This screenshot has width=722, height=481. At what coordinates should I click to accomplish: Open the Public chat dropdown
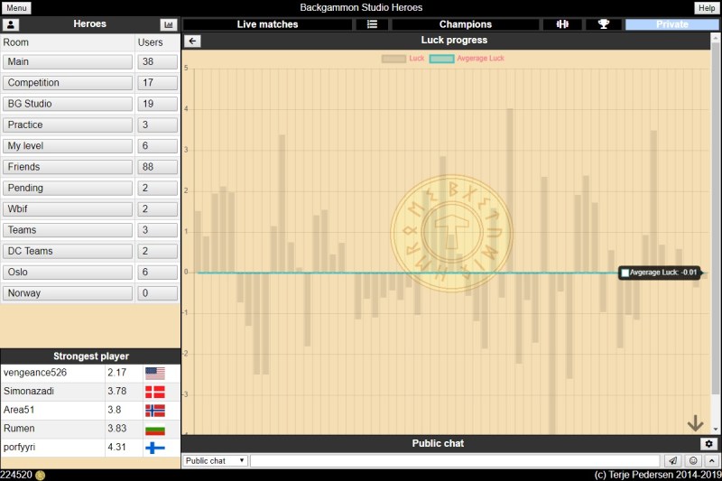[216, 461]
